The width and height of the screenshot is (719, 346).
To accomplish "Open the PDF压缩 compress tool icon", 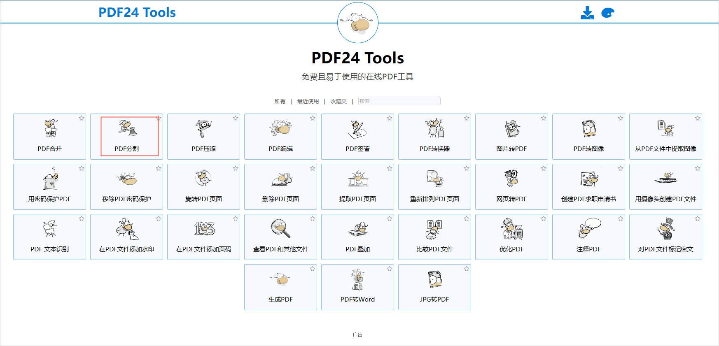I will click(x=203, y=128).
